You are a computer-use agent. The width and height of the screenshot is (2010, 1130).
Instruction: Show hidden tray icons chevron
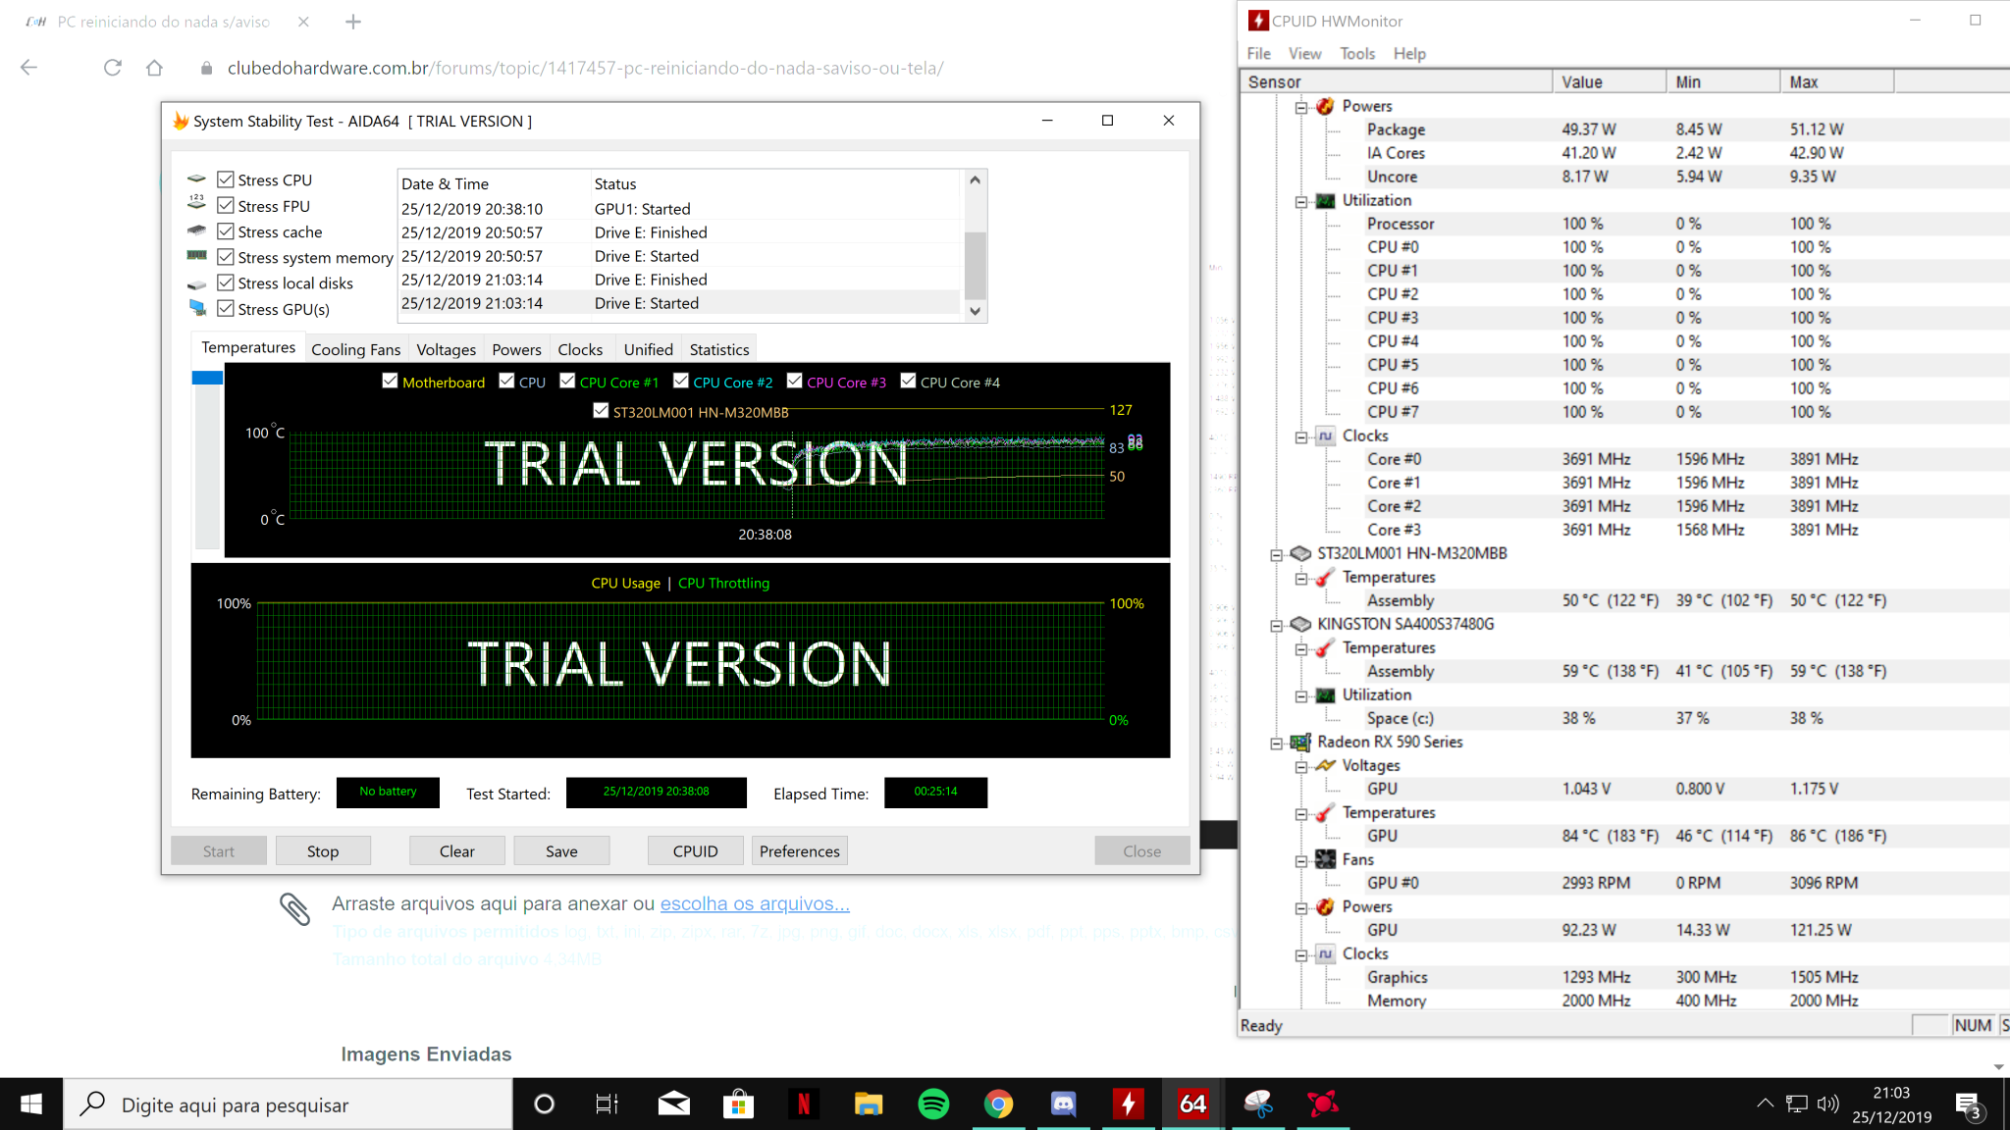(x=1765, y=1104)
